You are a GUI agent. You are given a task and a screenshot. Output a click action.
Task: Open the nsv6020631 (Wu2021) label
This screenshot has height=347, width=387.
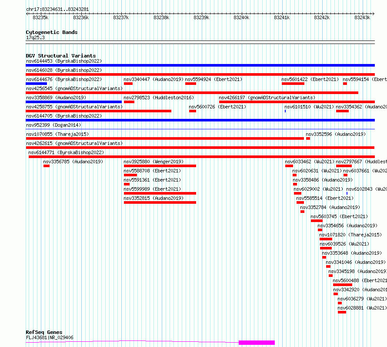point(317,171)
